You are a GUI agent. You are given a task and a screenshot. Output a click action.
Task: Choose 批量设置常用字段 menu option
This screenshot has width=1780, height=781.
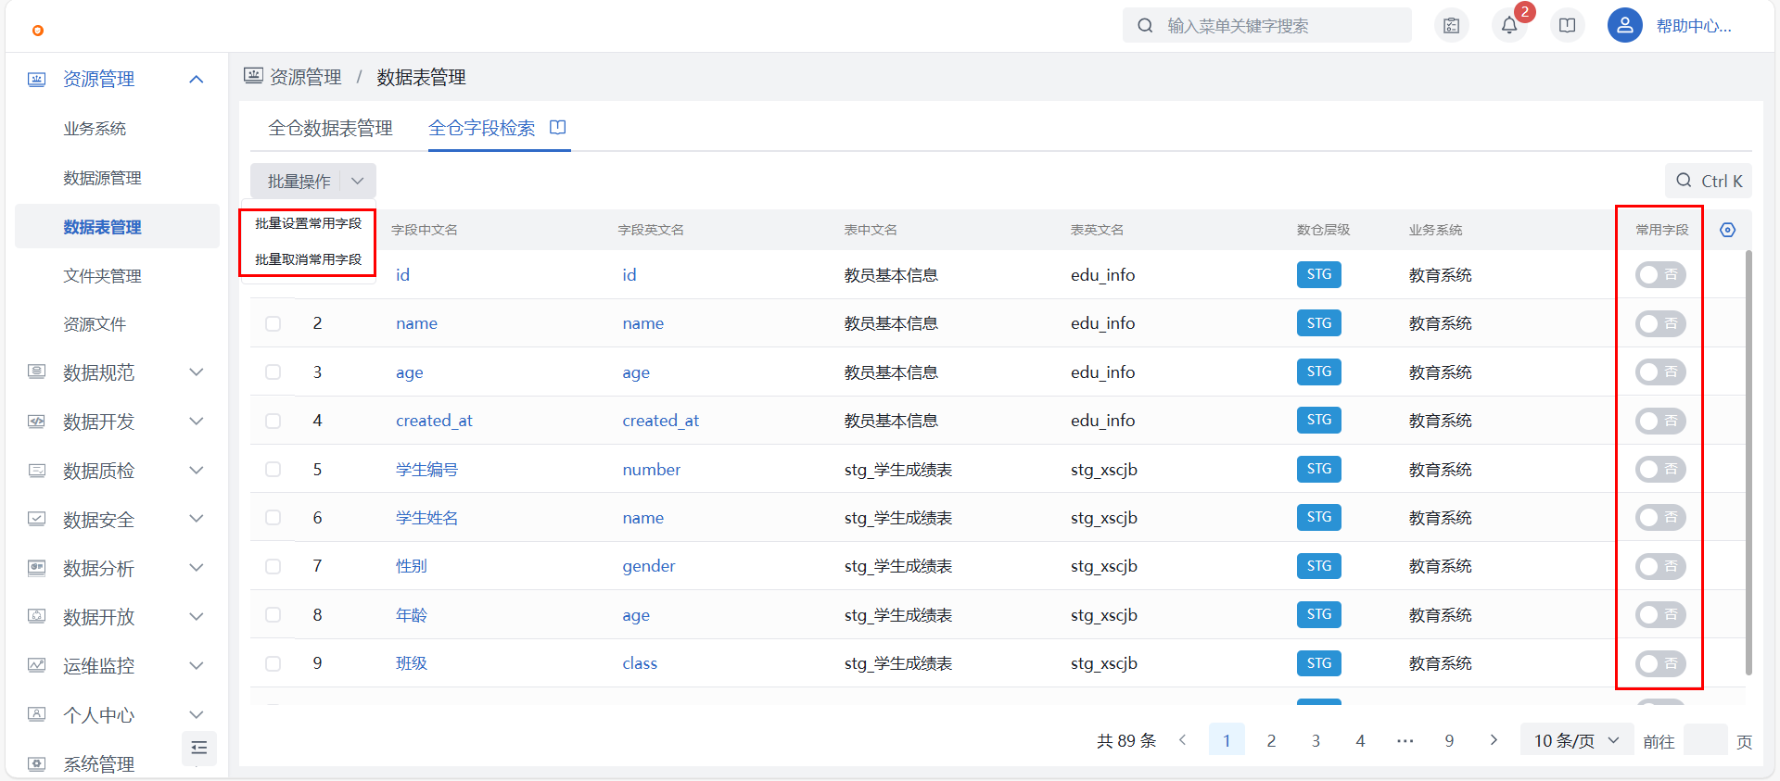[x=308, y=223]
